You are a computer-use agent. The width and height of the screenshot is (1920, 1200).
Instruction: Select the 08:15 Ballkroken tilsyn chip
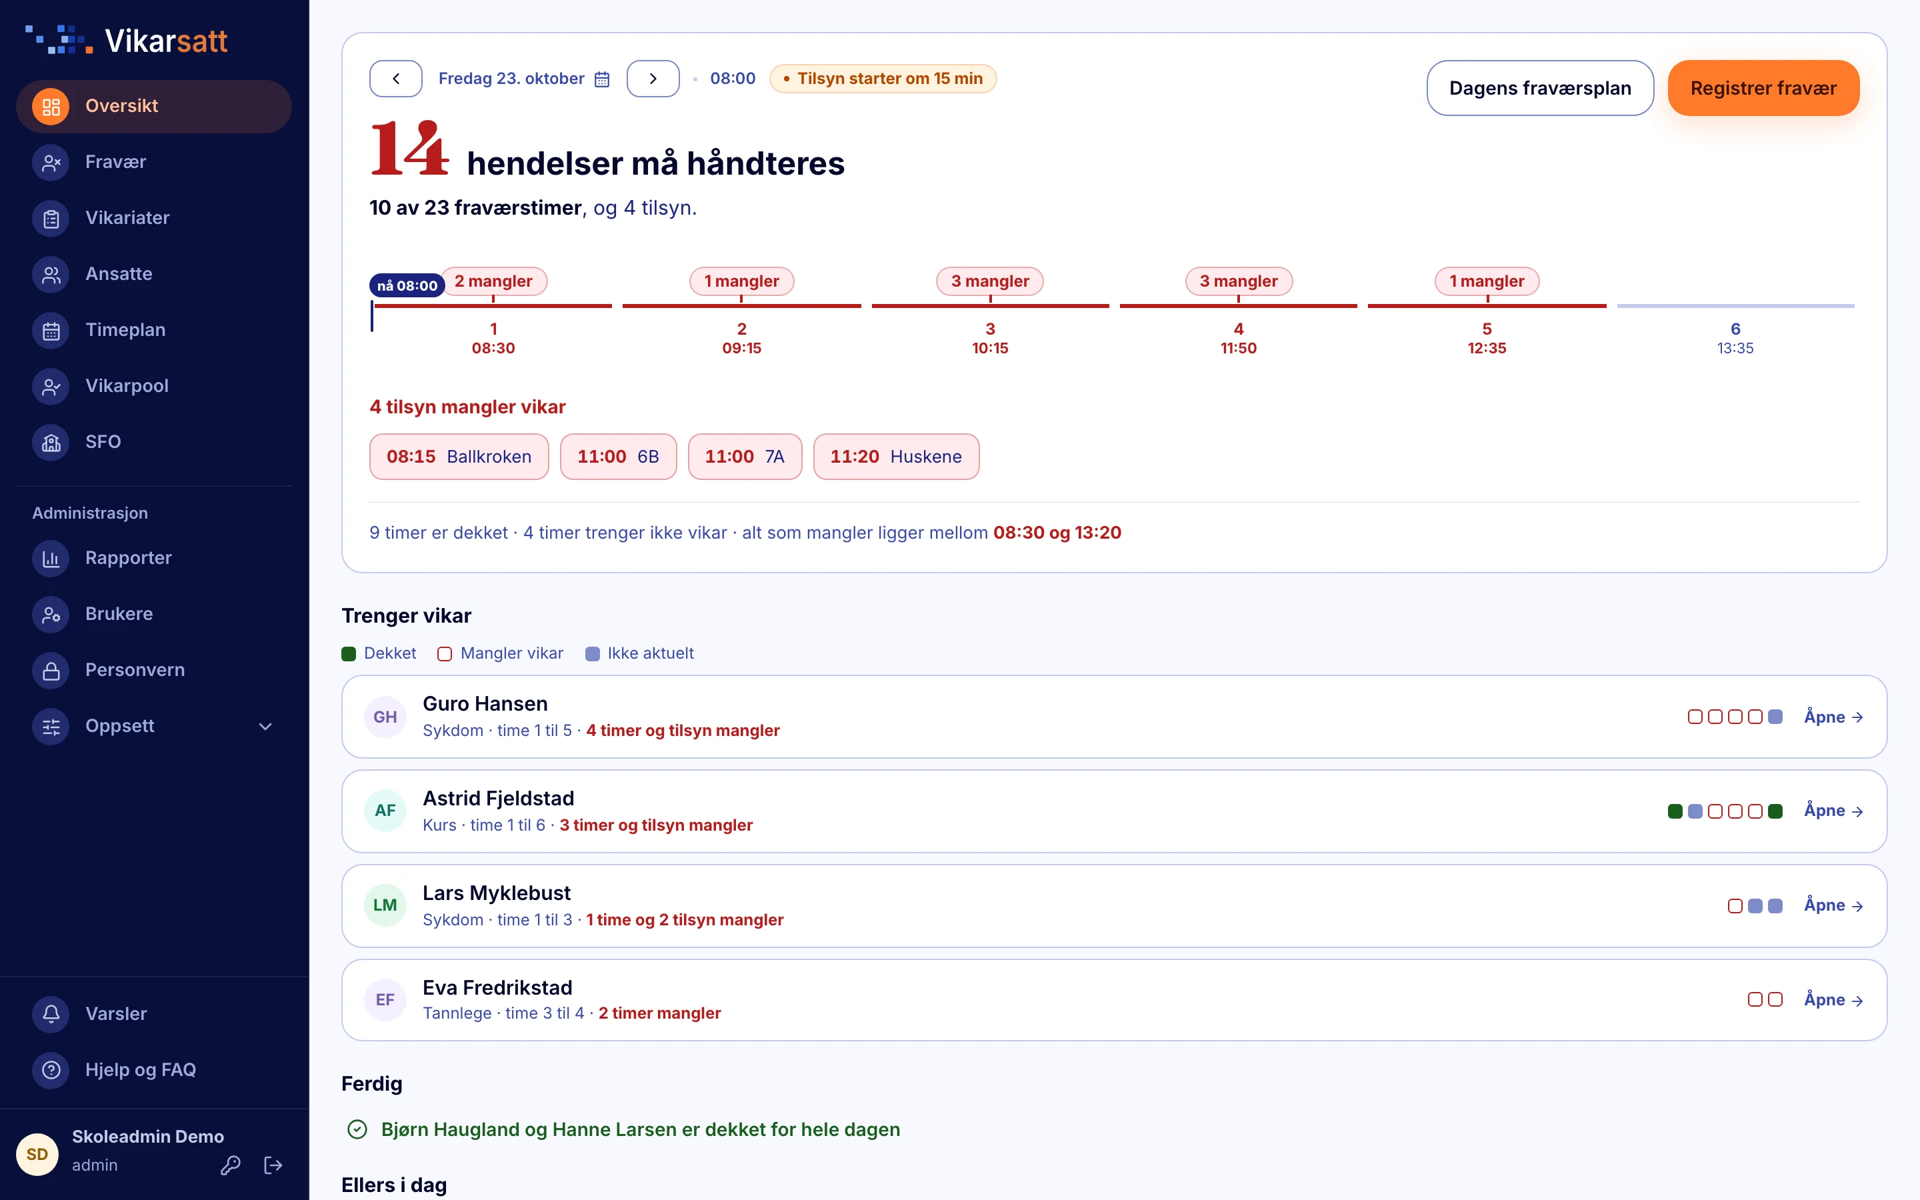pos(459,457)
